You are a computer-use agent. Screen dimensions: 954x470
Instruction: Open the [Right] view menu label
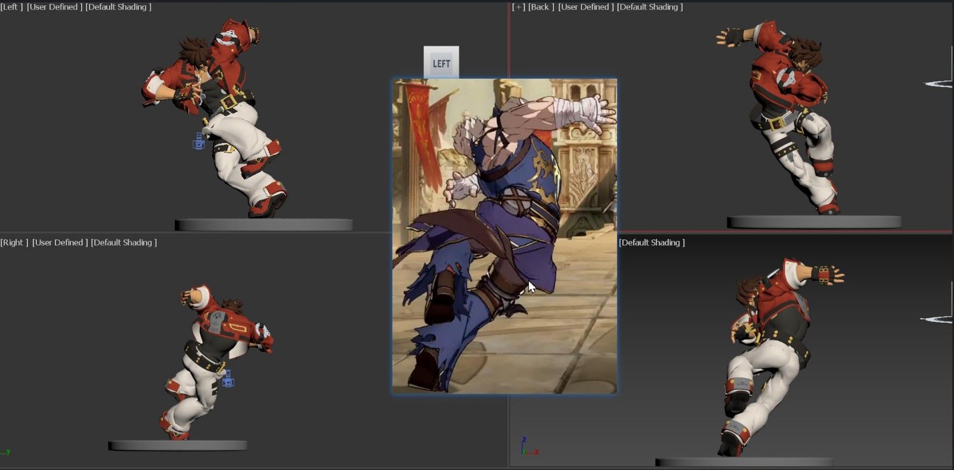click(x=14, y=242)
